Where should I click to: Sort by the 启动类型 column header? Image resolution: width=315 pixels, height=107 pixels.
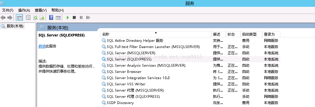pyautogui.click(x=251, y=34)
